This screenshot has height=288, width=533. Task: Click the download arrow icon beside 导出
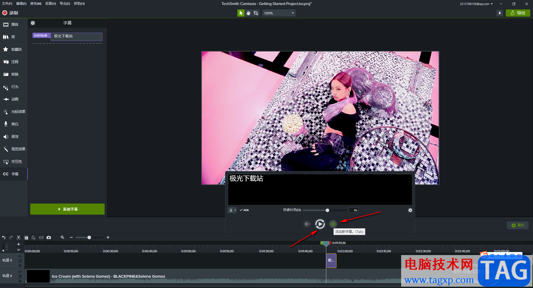pyautogui.click(x=500, y=13)
